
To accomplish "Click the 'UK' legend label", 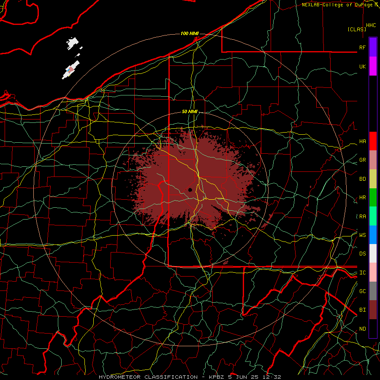I will tap(362, 66).
